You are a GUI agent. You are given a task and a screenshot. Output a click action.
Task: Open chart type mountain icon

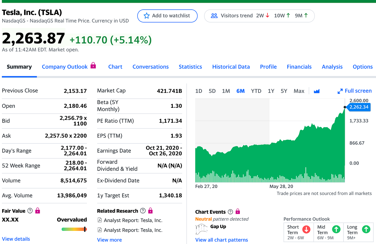pyautogui.click(x=317, y=91)
